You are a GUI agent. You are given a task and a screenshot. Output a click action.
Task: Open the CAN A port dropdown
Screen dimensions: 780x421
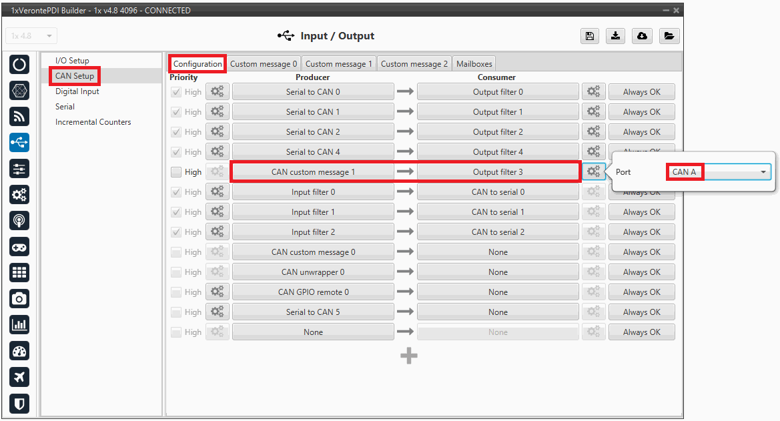(x=719, y=172)
